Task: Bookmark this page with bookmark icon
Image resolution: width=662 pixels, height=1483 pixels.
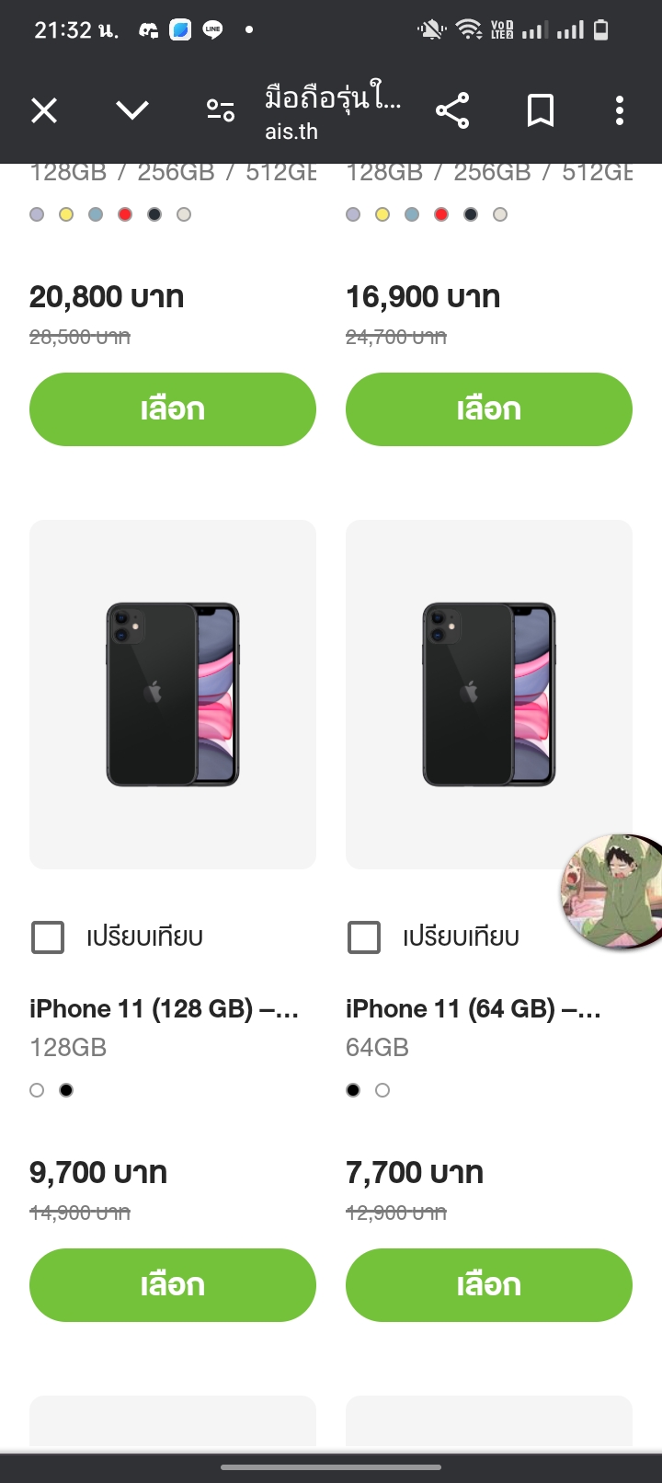Action: tap(541, 111)
